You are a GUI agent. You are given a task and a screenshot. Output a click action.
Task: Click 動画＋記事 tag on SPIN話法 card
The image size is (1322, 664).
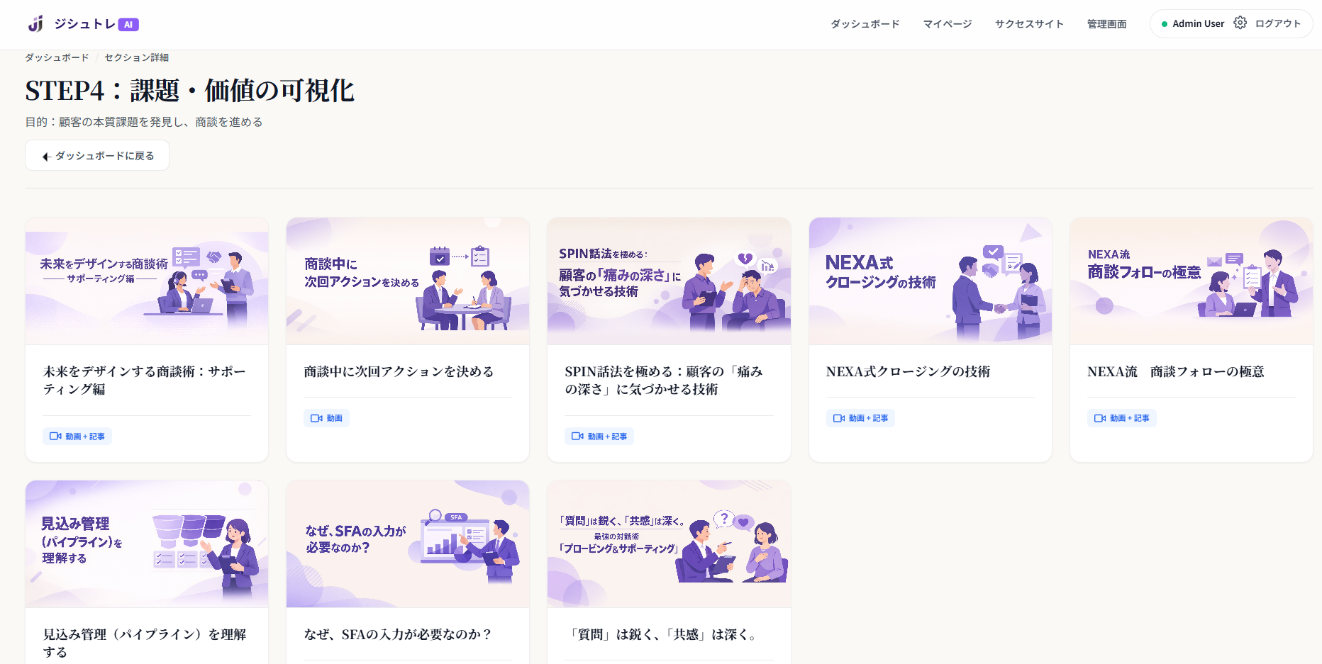(599, 437)
